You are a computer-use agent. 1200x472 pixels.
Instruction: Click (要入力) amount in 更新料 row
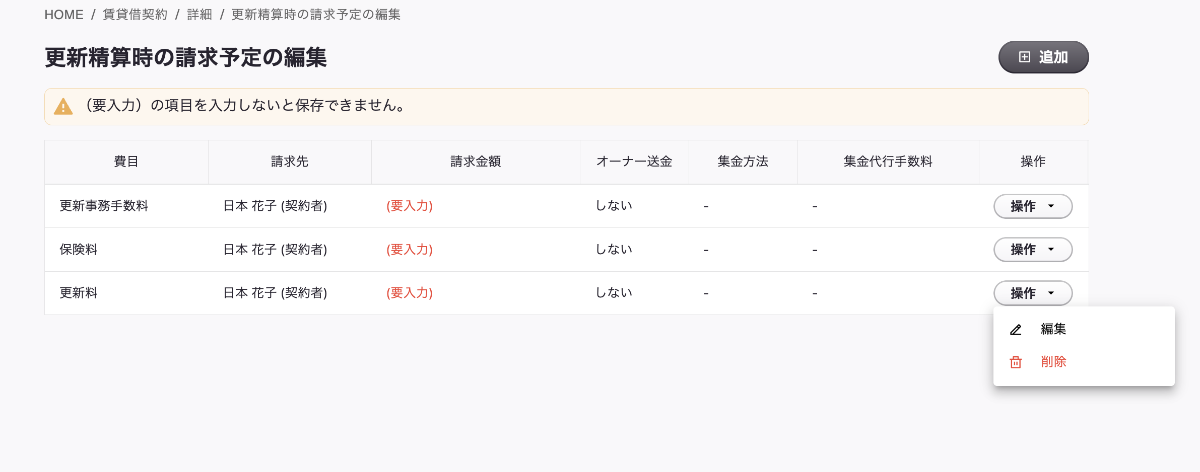click(x=410, y=293)
